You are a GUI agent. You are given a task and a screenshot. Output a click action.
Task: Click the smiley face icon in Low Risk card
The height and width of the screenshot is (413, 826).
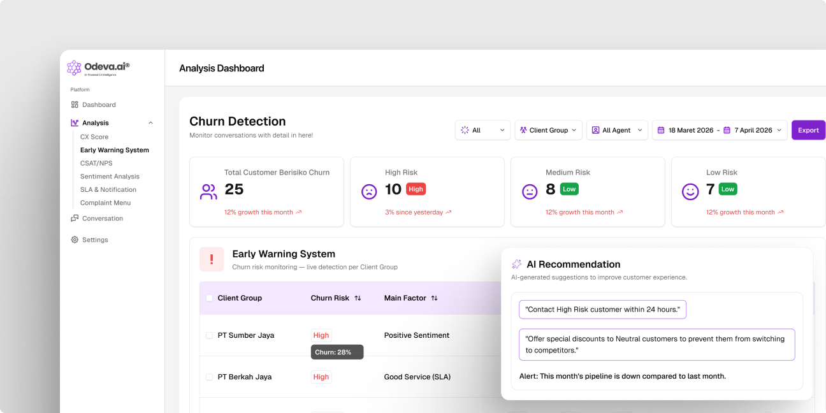point(690,192)
